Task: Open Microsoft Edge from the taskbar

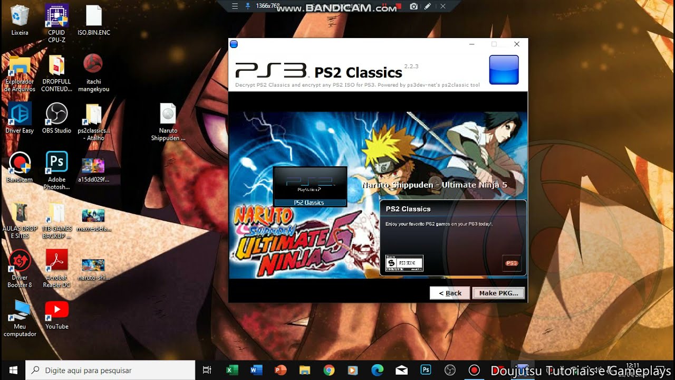Action: tap(377, 370)
